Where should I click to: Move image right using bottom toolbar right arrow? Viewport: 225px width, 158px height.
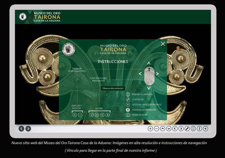pyautogui.click(x=181, y=128)
